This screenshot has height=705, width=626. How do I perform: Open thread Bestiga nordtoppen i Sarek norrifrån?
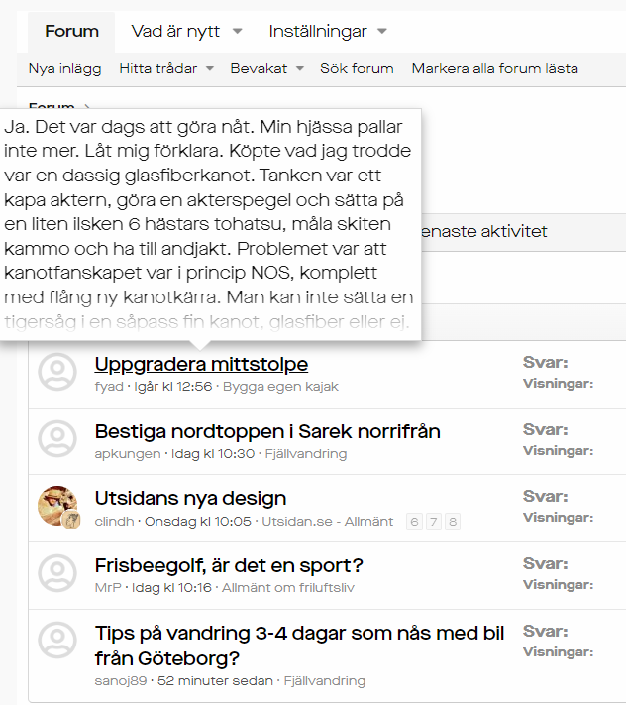267,431
